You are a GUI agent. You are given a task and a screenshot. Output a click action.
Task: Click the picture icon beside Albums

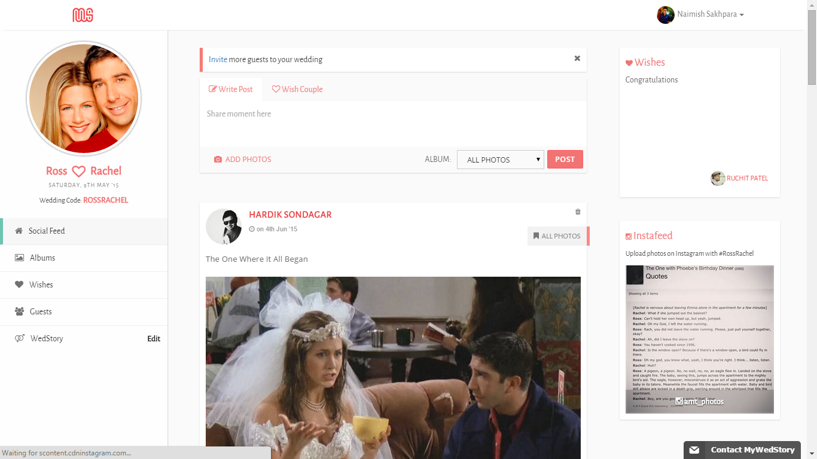click(19, 258)
